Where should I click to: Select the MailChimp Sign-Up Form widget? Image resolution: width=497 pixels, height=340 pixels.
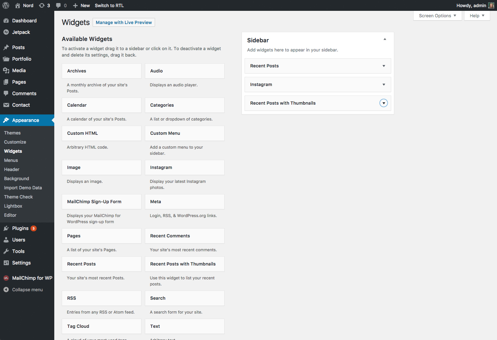pyautogui.click(x=101, y=202)
